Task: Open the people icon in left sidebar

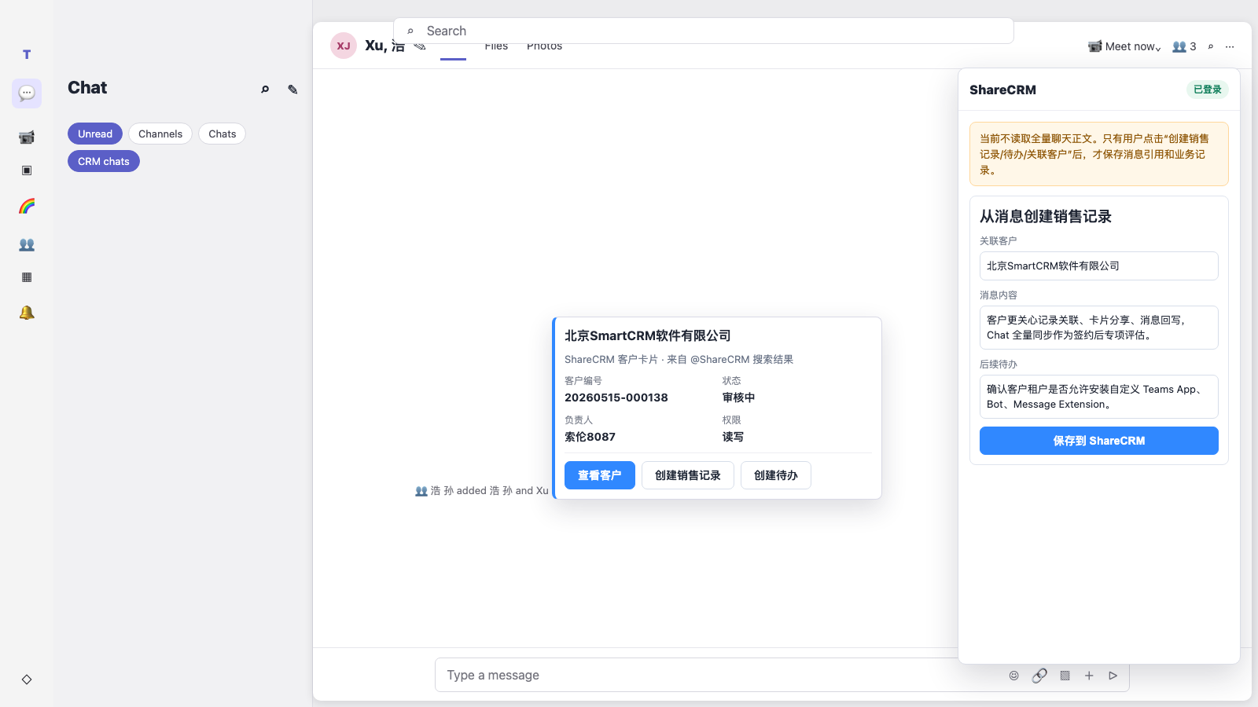Action: click(x=27, y=244)
